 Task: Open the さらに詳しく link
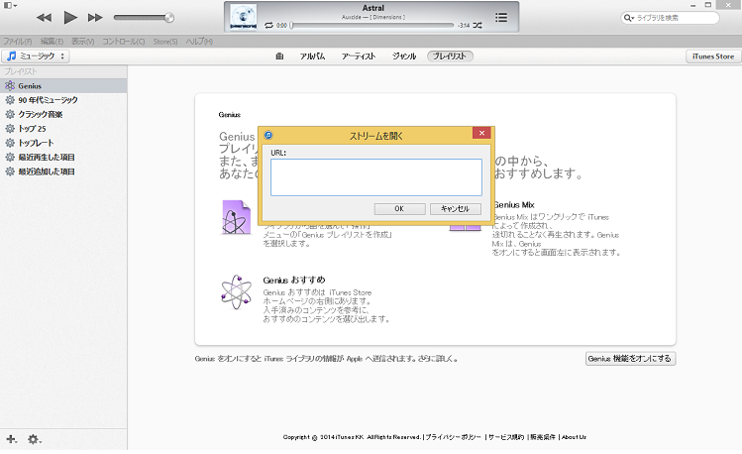pos(438,359)
